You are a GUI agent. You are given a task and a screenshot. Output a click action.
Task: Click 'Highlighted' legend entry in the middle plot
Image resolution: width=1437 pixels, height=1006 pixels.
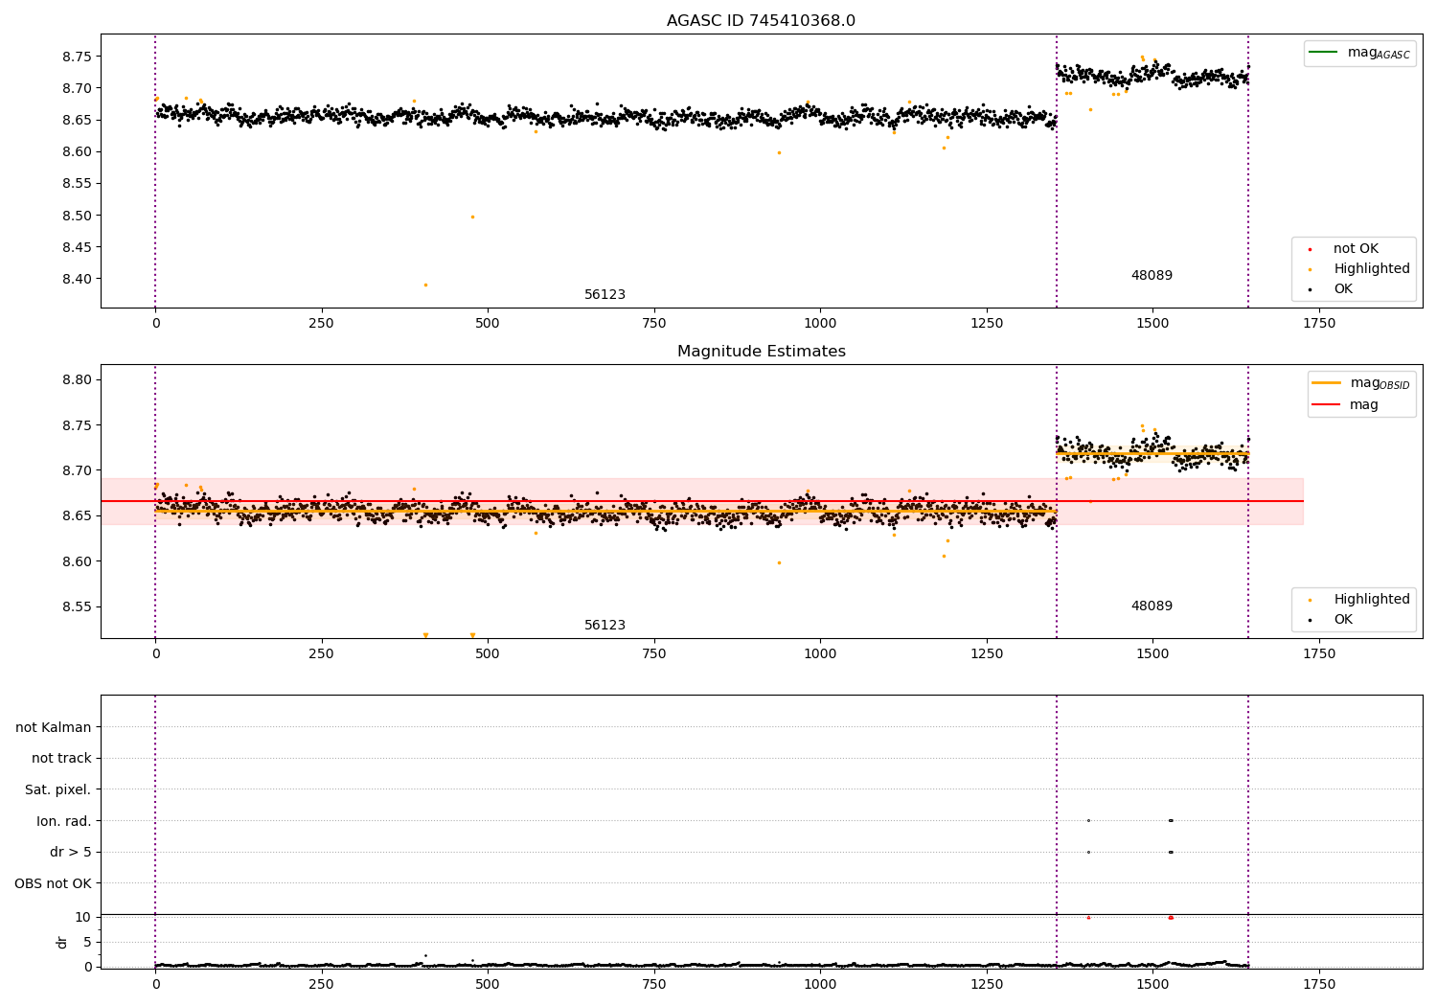pos(1358,600)
